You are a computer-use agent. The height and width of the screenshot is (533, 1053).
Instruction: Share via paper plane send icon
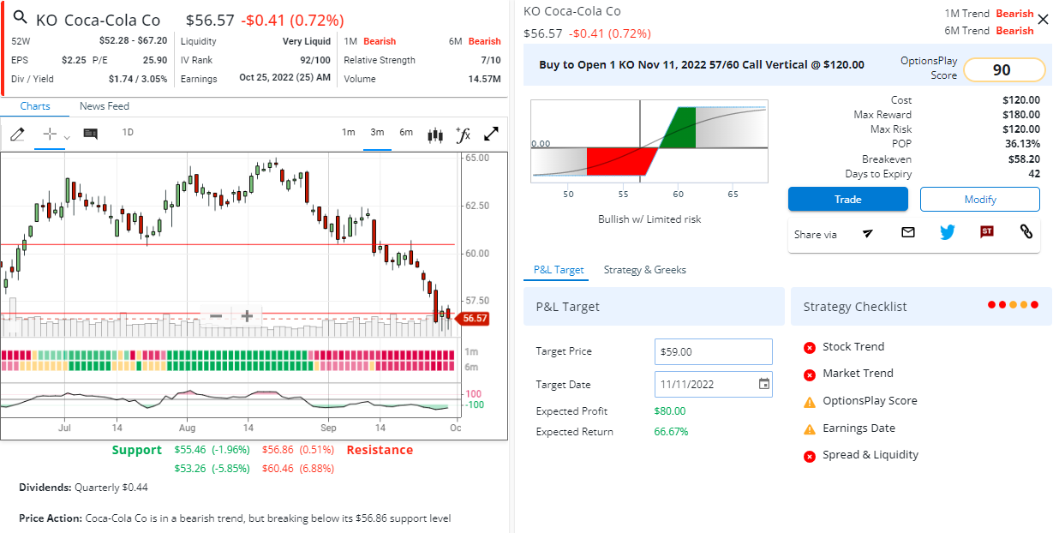point(868,232)
